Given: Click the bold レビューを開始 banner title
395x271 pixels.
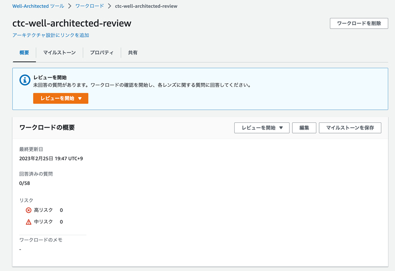Looking at the screenshot, I should point(50,77).
